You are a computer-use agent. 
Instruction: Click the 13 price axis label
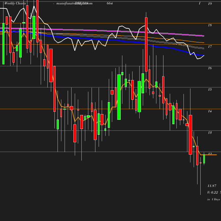coord(210,133)
